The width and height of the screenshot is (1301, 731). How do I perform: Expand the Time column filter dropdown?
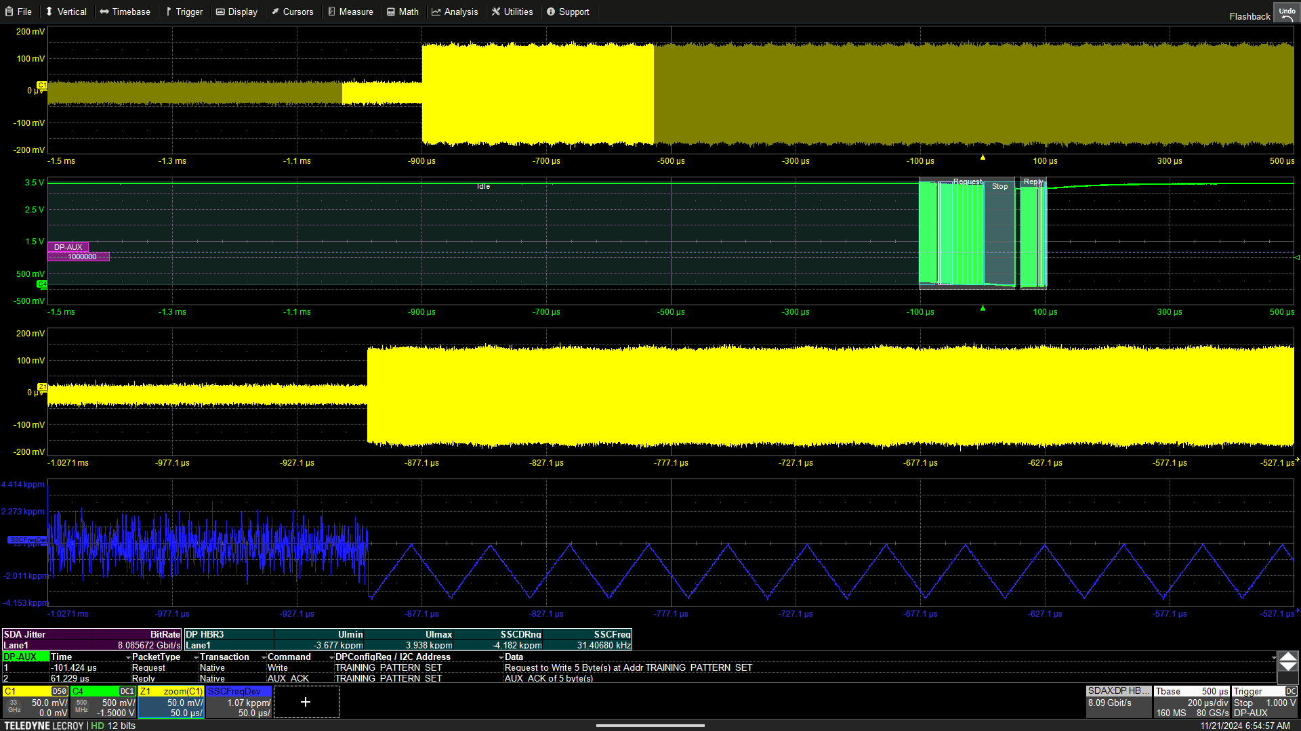coord(128,657)
